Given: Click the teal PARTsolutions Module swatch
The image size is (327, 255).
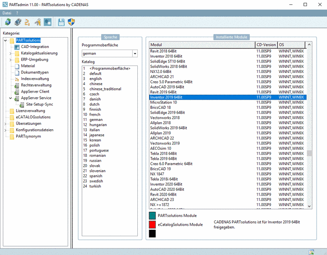Looking at the screenshot, I should coord(152,216).
